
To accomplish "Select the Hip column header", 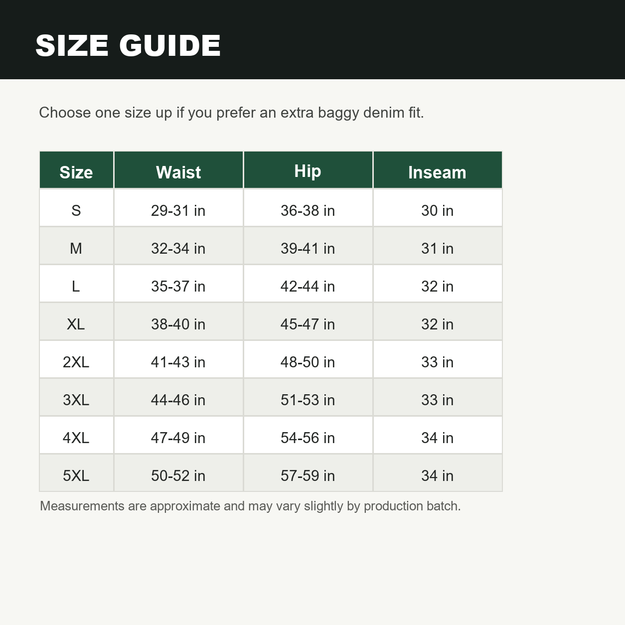I will pyautogui.click(x=308, y=171).
